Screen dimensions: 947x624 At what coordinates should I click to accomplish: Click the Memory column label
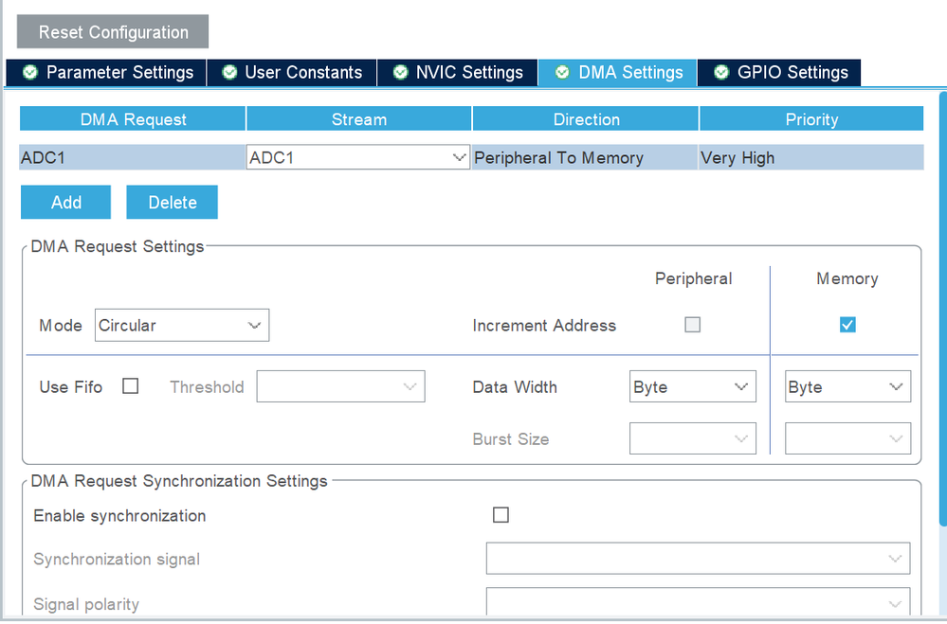tap(847, 278)
